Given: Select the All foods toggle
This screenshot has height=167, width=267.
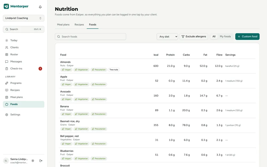Looking at the screenshot, I should pos(214,36).
